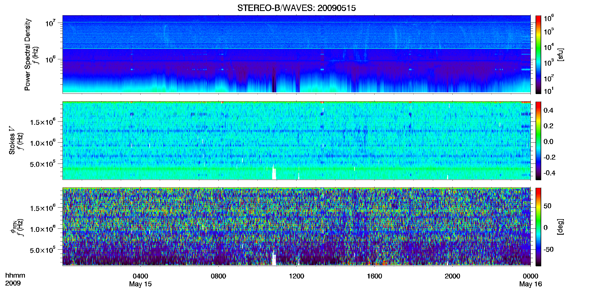Click the 1600 time tick label
The width and height of the screenshot is (593, 305).
click(375, 276)
